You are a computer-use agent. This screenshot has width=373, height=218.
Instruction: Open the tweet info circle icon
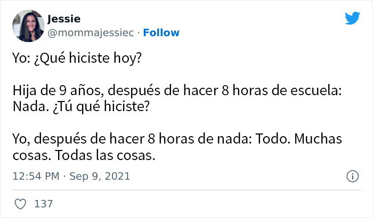352,176
